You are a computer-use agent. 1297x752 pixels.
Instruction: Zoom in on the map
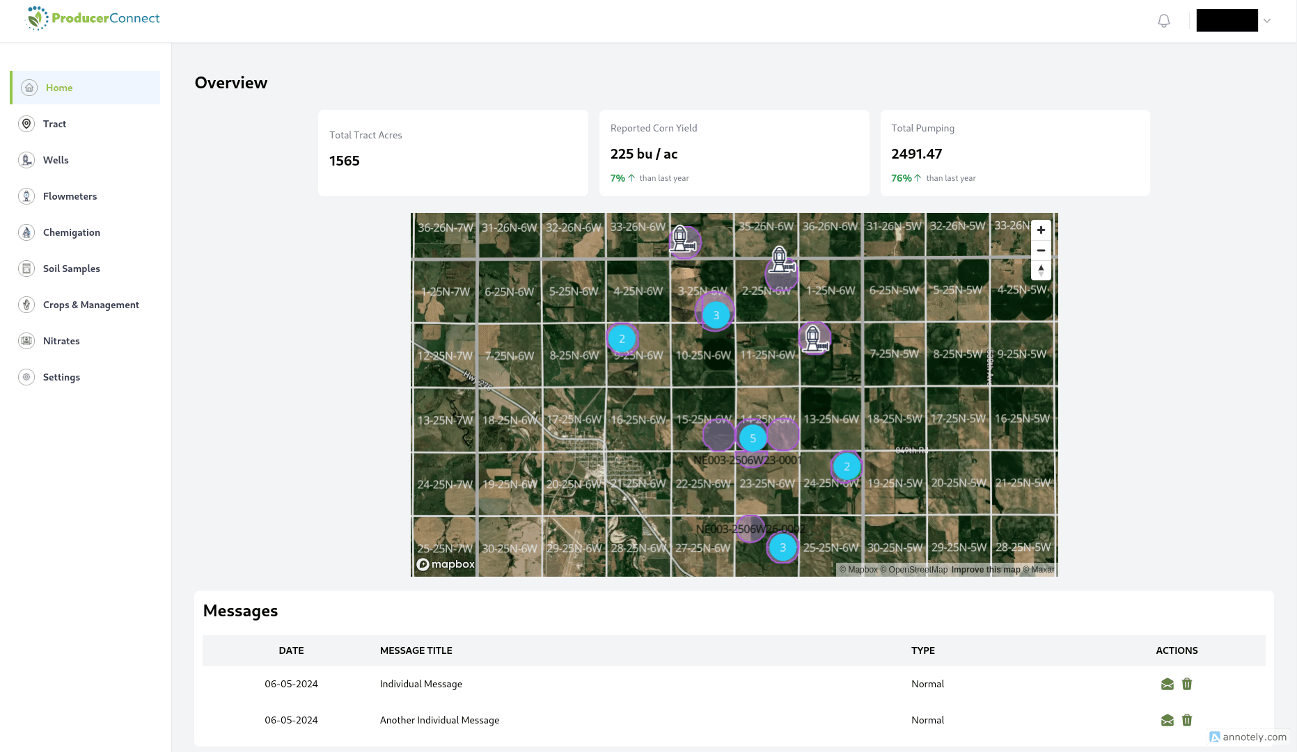pyautogui.click(x=1041, y=230)
